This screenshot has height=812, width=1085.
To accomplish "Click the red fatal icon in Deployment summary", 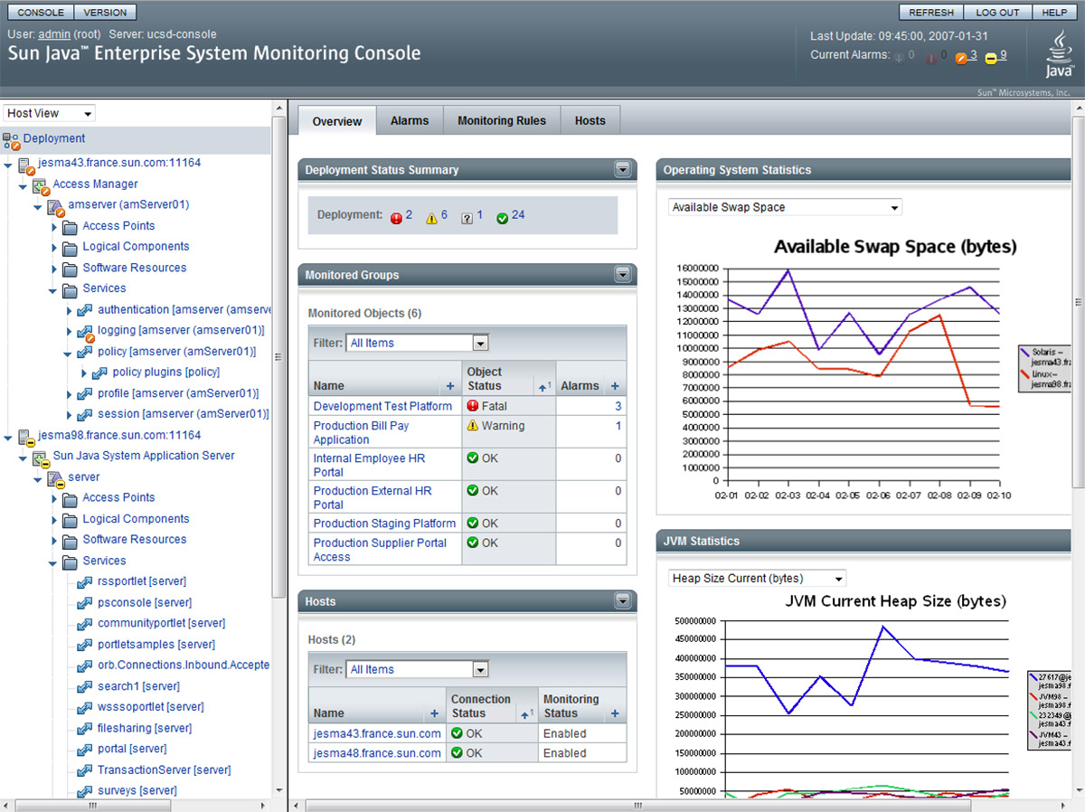I will coord(396,217).
